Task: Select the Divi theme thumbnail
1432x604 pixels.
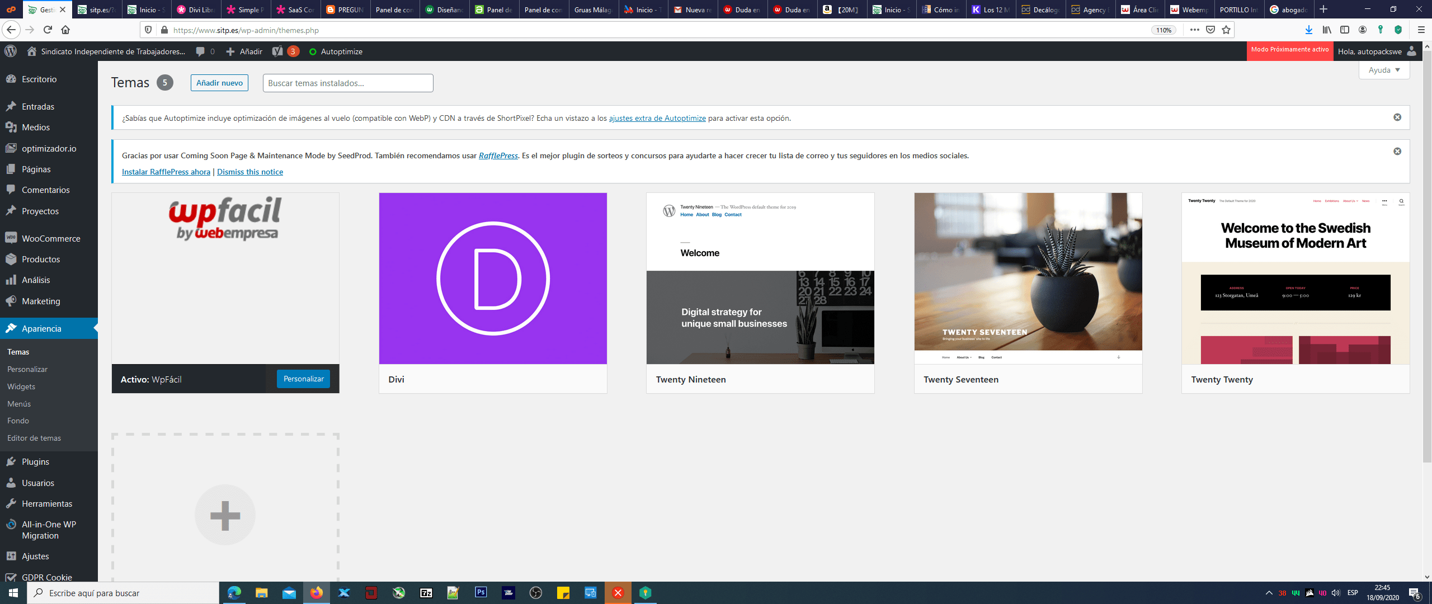Action: point(493,279)
